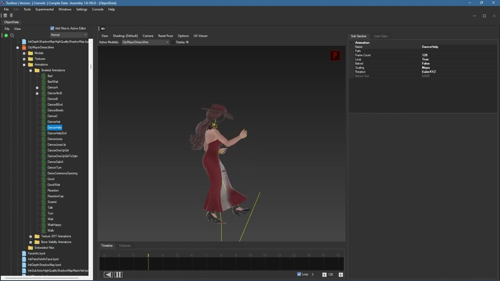Click the Embedded Files folder icon
The width and height of the screenshot is (500, 281).
coord(30,248)
